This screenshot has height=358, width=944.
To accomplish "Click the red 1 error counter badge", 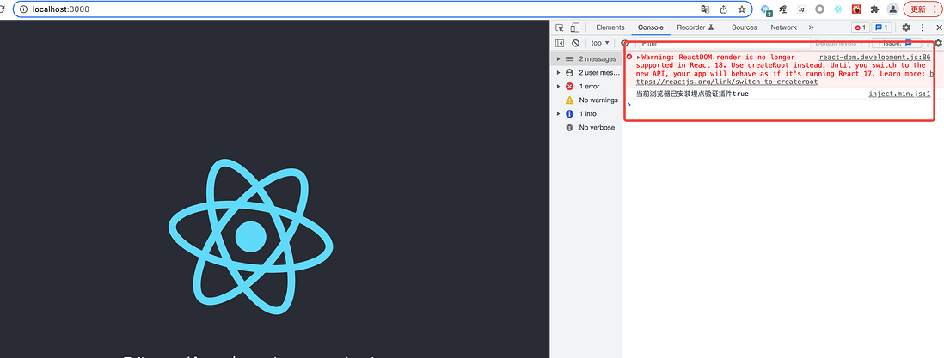I will pos(860,27).
